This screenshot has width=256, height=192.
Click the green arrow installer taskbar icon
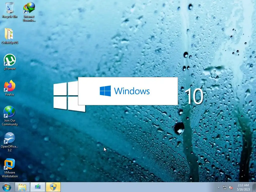point(38,187)
